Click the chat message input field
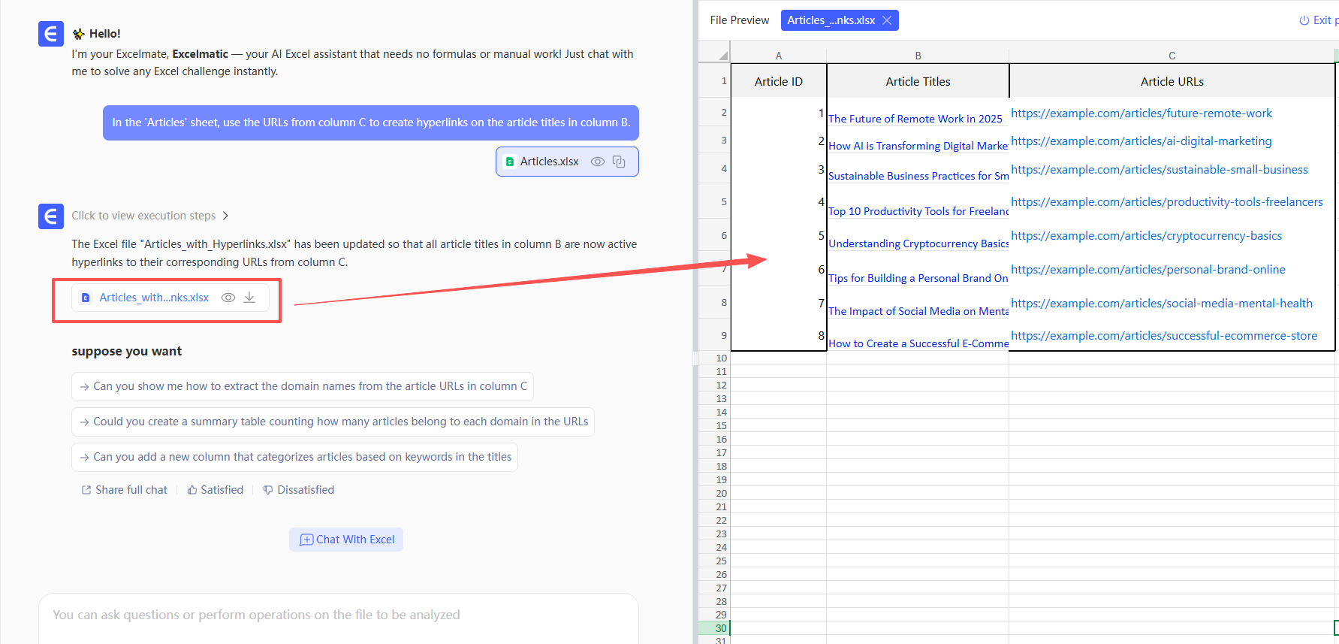Screen dimensions: 1339x644 (x=338, y=615)
